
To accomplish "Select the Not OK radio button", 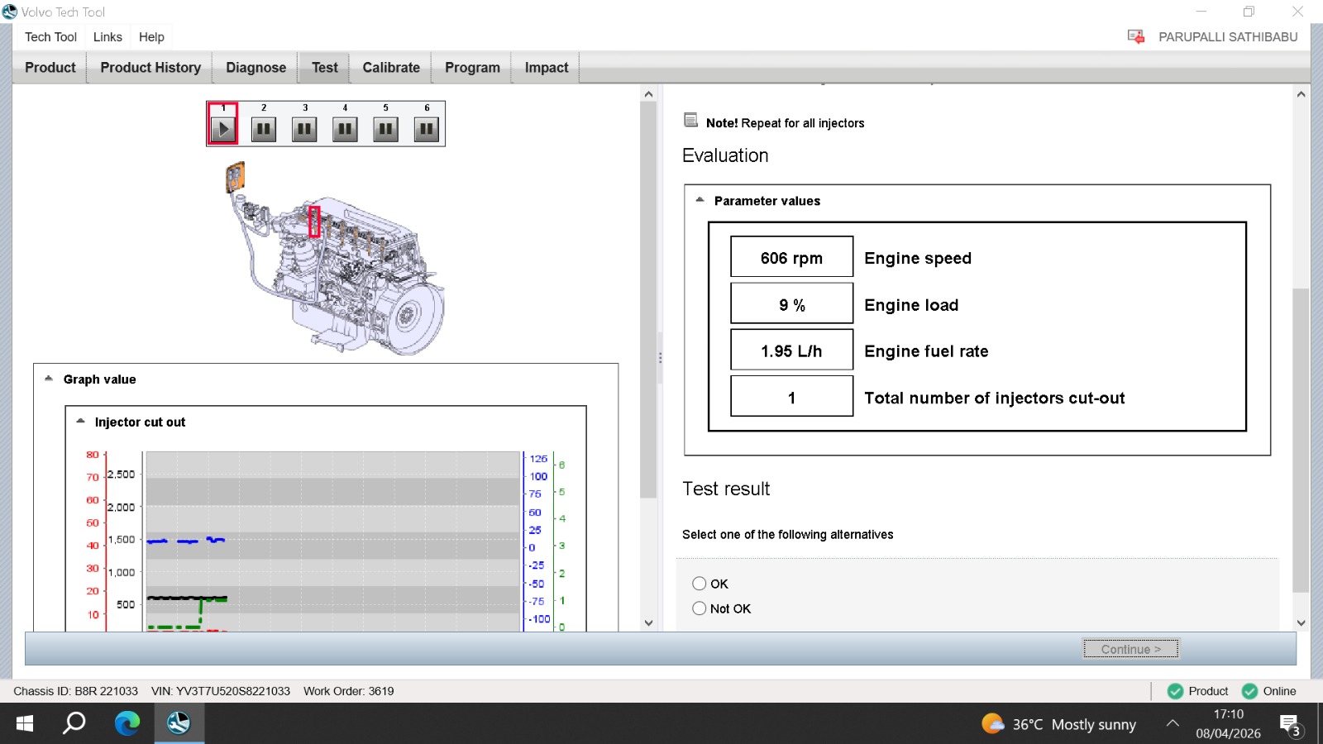I will pos(700,608).
